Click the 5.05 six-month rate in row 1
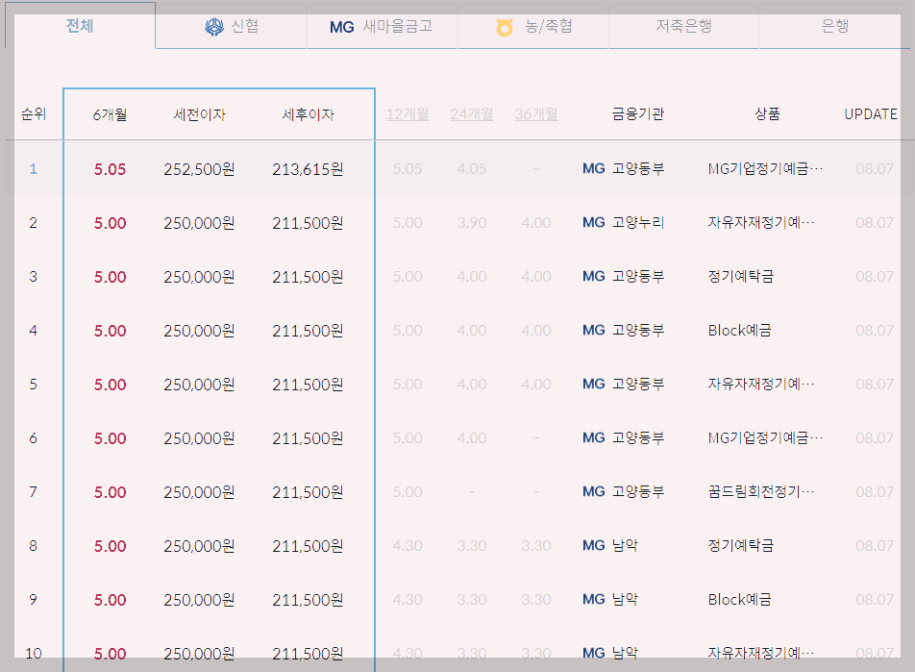Image resolution: width=915 pixels, height=672 pixels. click(110, 169)
